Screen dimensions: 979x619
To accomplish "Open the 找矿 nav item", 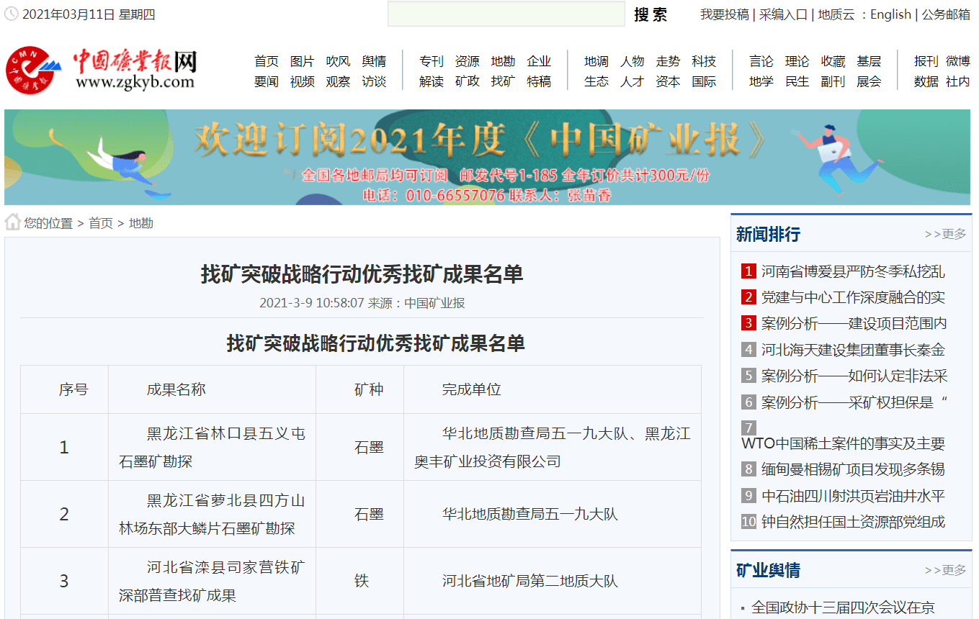I will pyautogui.click(x=503, y=81).
